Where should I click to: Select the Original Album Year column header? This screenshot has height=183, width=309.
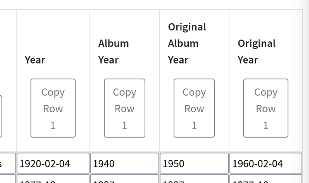187,43
